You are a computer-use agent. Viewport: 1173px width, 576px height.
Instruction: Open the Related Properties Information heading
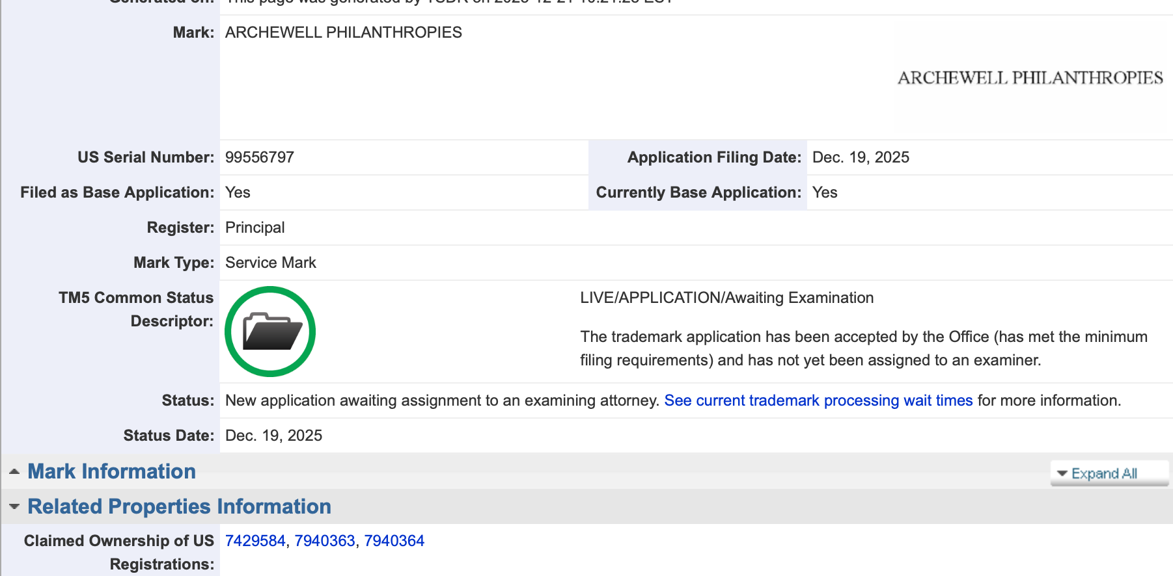179,506
